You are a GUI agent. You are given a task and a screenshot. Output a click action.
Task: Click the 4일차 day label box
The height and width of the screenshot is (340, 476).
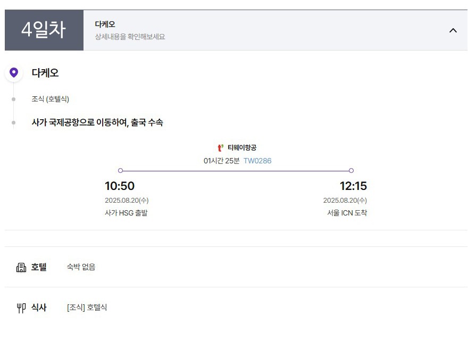[44, 30]
